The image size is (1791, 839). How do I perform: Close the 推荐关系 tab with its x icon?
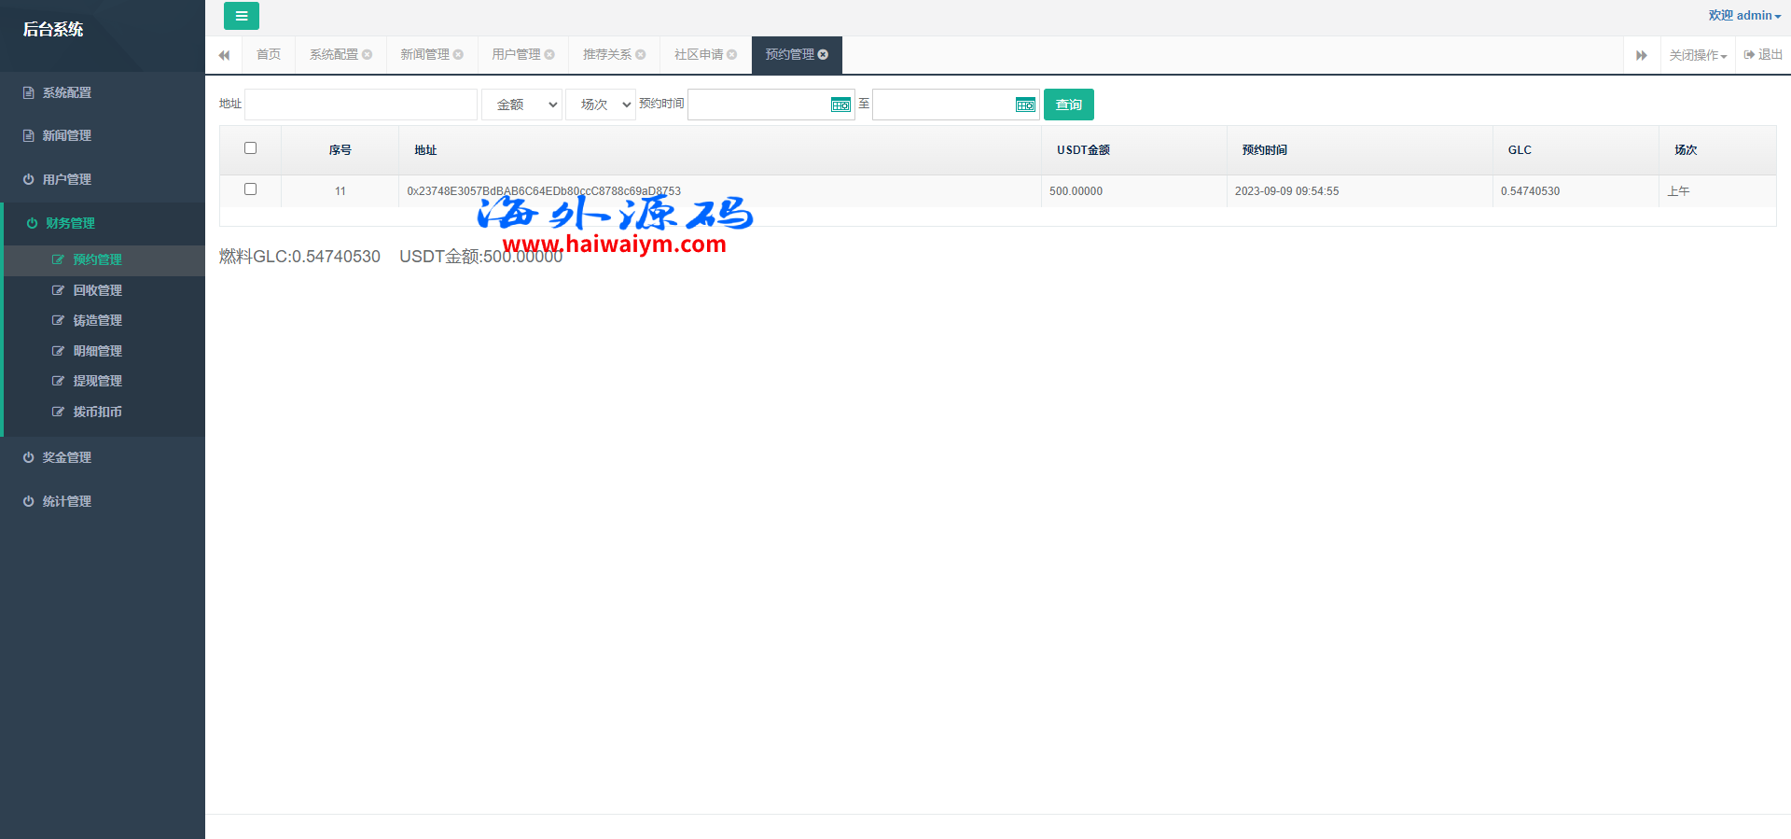coord(641,55)
